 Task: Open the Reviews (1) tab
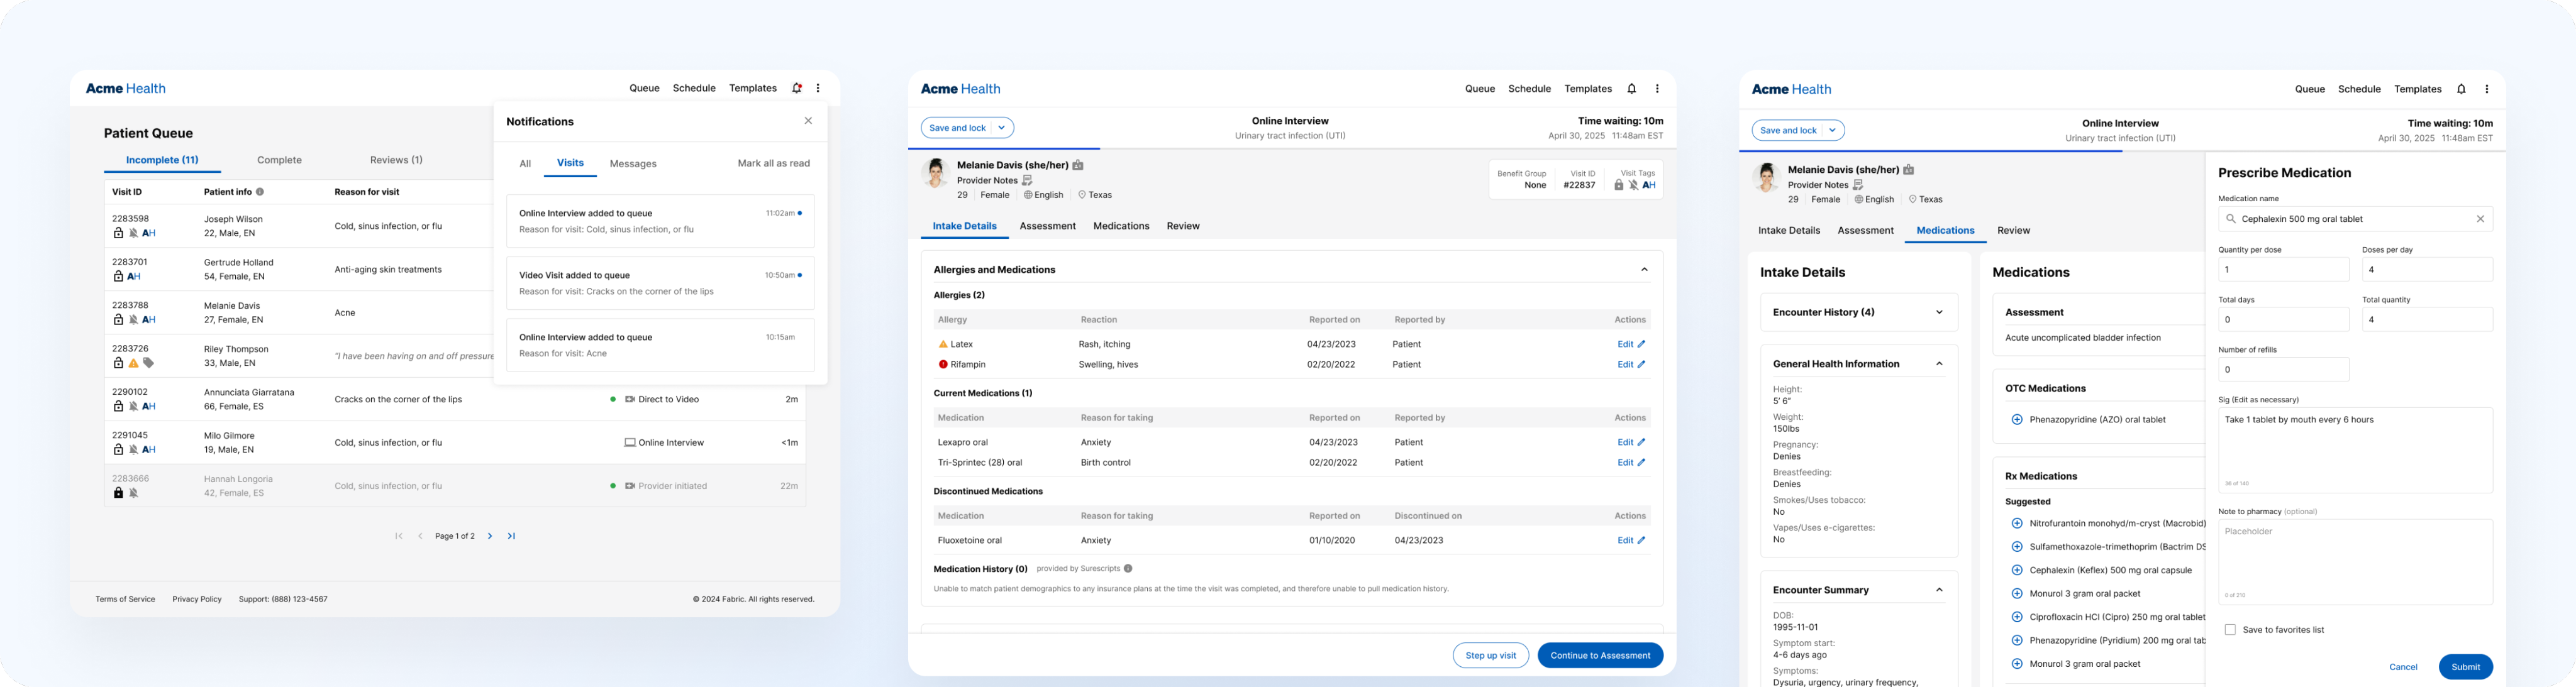(x=396, y=160)
